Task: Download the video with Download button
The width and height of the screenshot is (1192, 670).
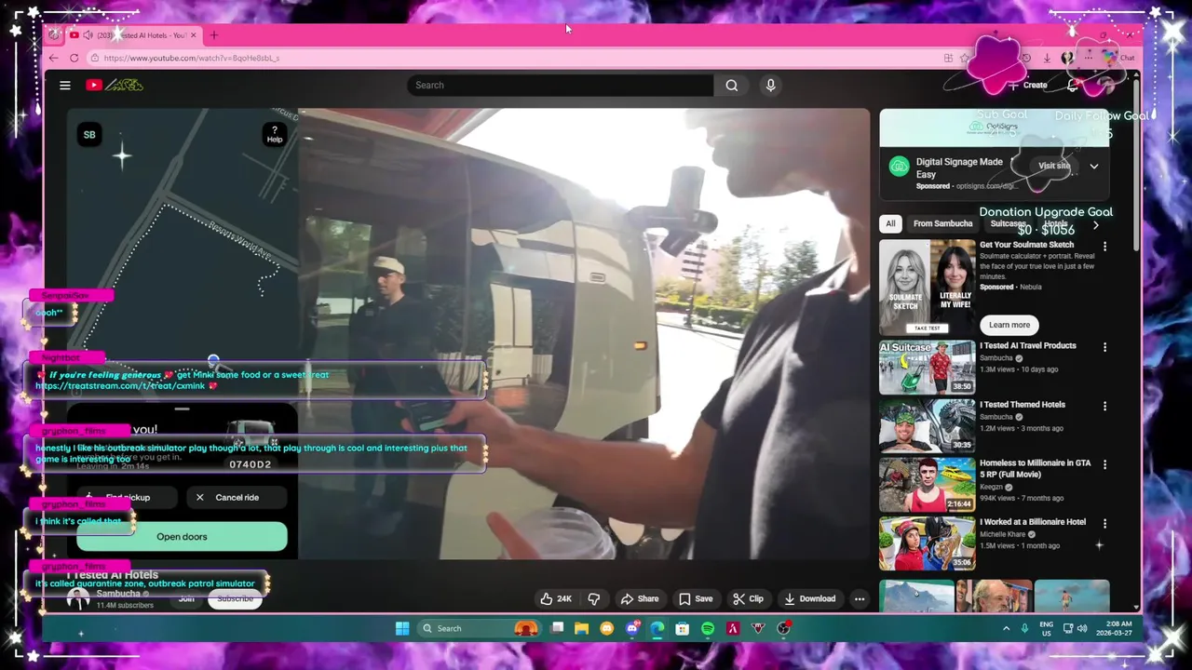Action: 809,598
